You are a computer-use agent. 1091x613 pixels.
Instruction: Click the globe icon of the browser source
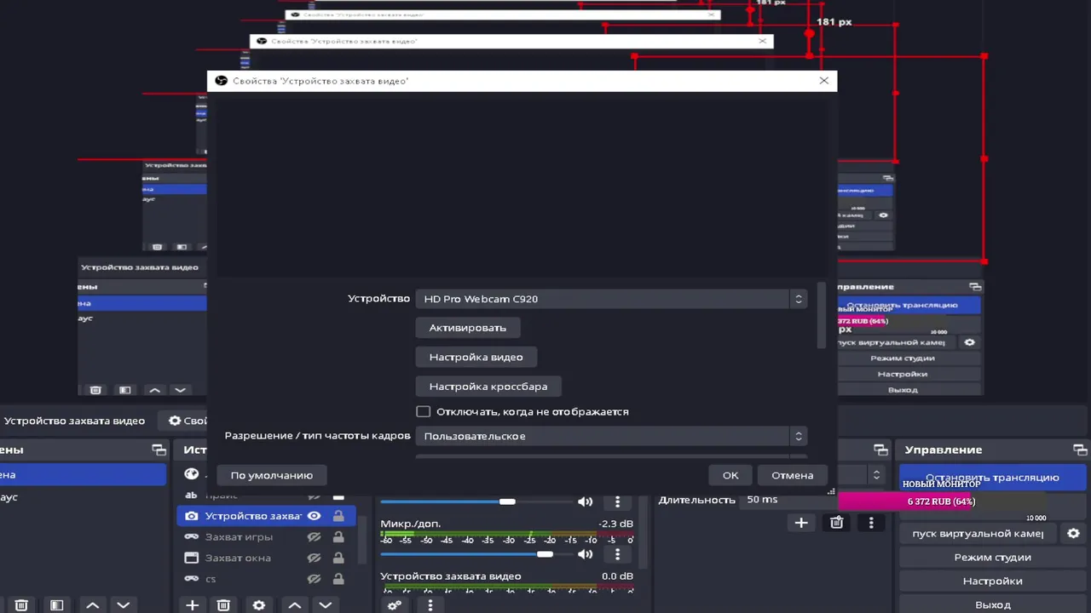(x=192, y=474)
